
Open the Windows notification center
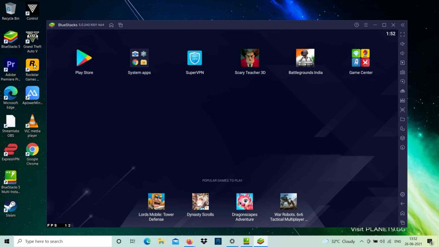[430, 241]
